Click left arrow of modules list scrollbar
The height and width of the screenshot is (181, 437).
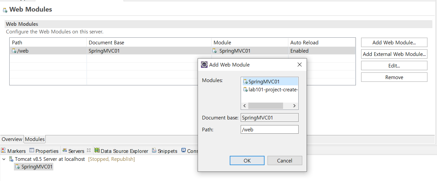coord(245,106)
